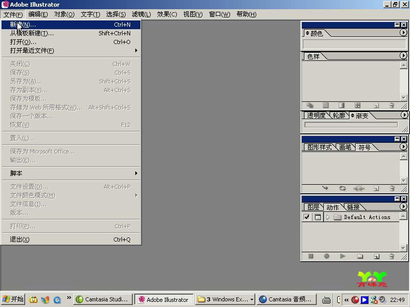Open the 滤镜(L) menu
This screenshot has height=307, width=410.
(141, 14)
